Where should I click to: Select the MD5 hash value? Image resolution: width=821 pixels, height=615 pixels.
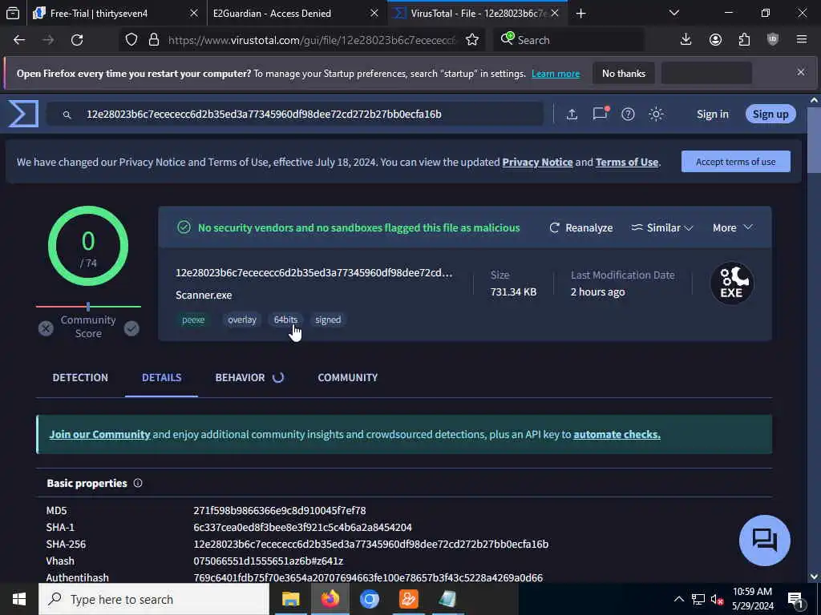pos(280,510)
